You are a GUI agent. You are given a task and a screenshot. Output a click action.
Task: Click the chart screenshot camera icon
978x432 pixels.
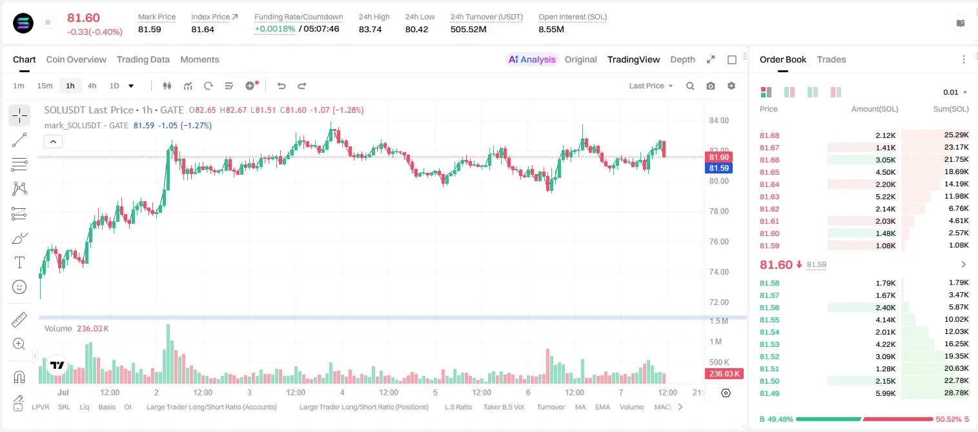point(711,86)
